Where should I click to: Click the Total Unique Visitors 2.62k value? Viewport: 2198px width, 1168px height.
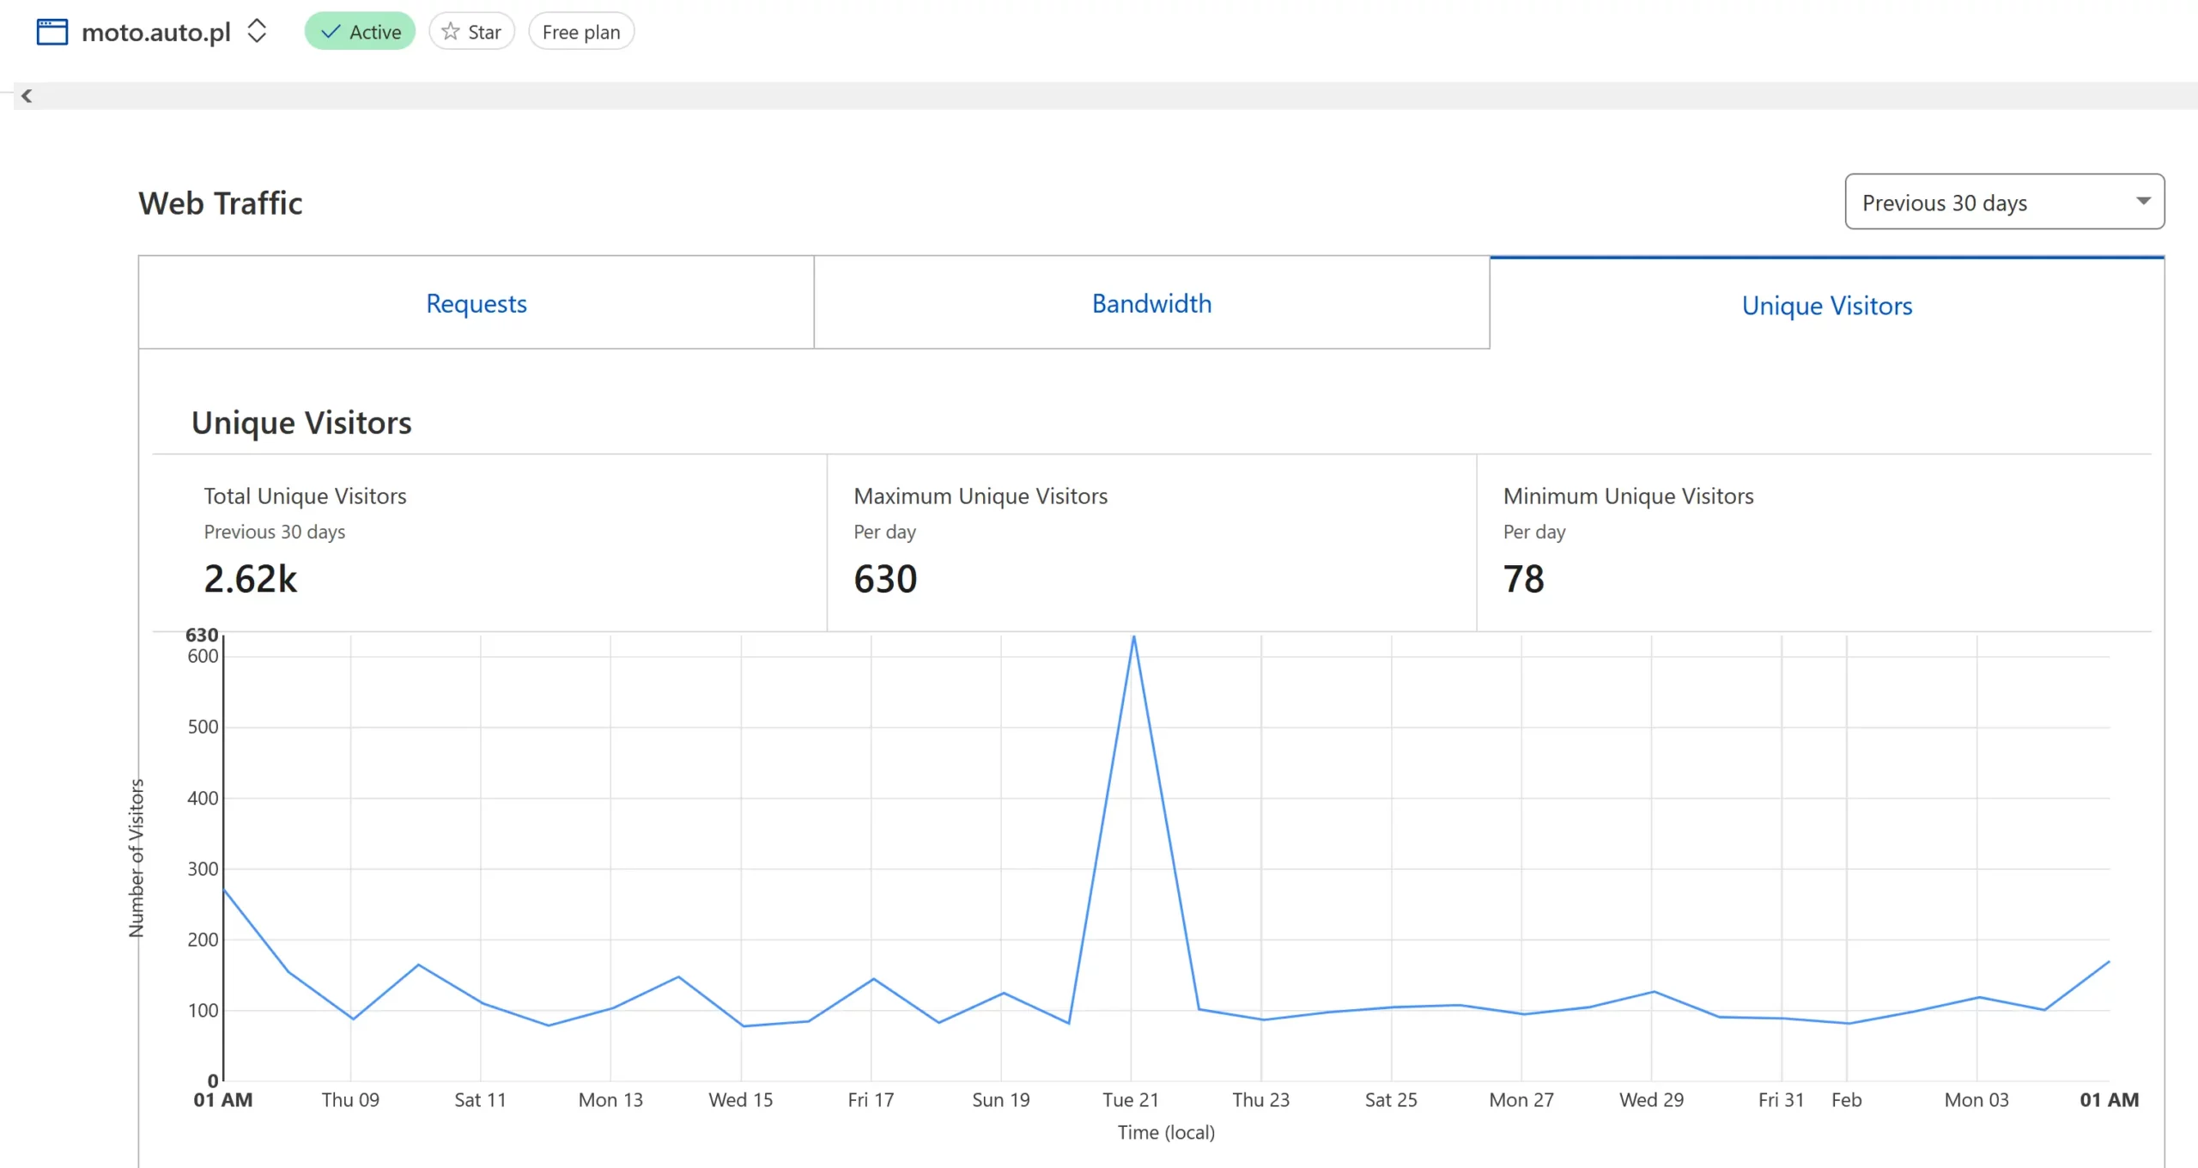click(x=250, y=579)
